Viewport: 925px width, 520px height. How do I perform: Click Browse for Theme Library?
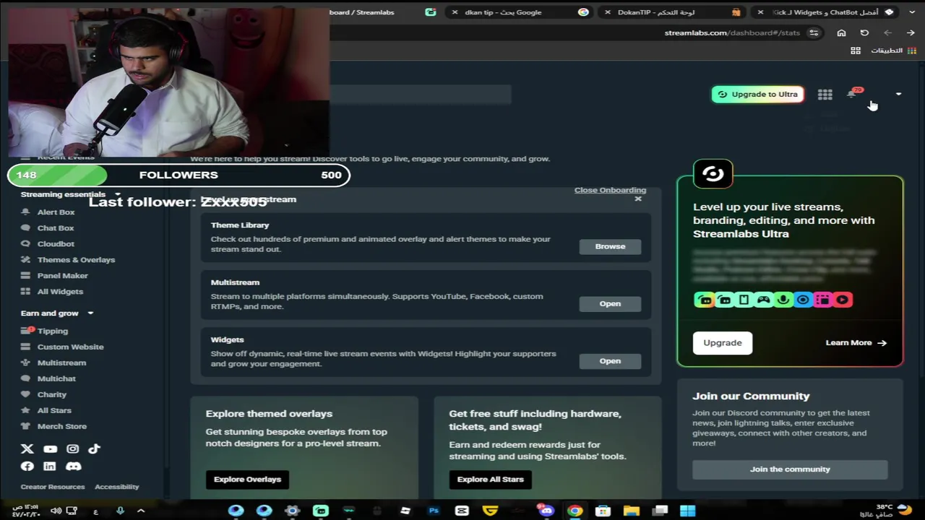(610, 246)
